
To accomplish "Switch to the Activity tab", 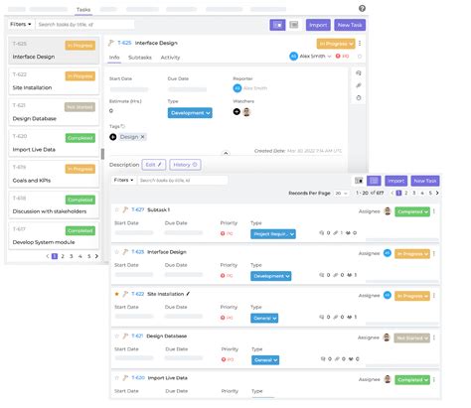I will point(170,58).
